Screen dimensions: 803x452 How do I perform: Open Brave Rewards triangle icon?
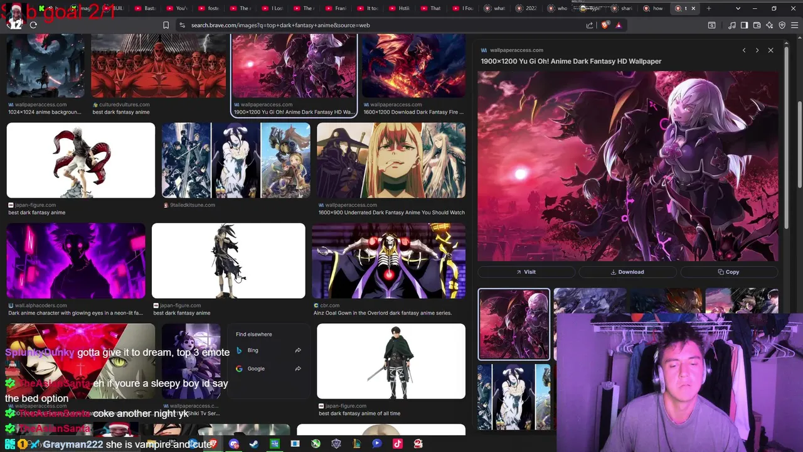tap(619, 25)
